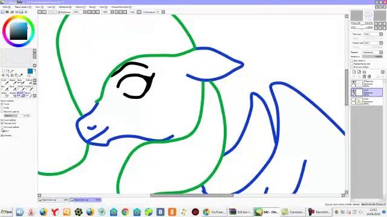Select the 'Точно' selection mode radio

[x=2, y=104]
